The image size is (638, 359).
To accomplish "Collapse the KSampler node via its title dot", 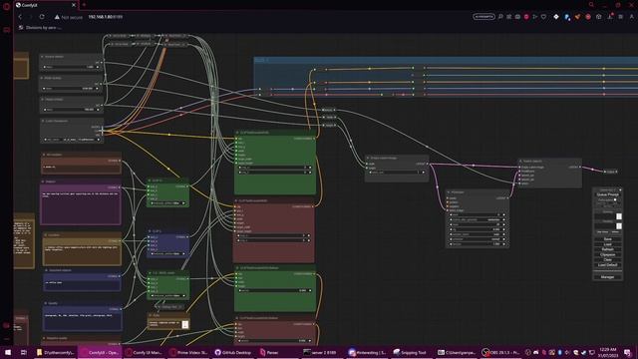I will 449,192.
